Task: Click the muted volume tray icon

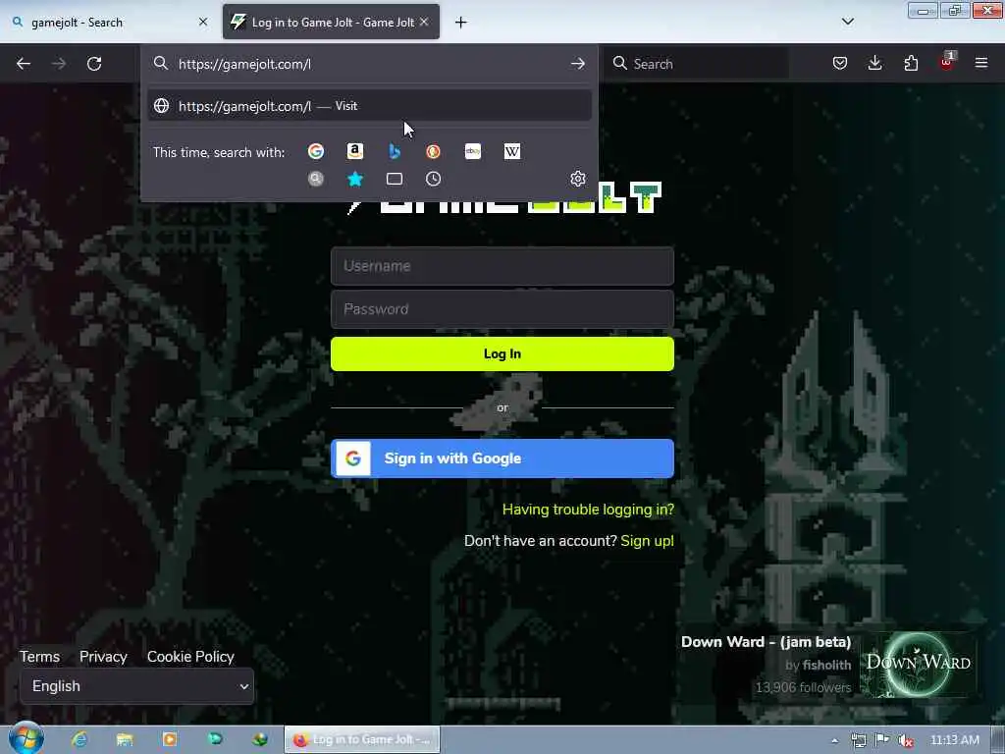Action: point(906,740)
